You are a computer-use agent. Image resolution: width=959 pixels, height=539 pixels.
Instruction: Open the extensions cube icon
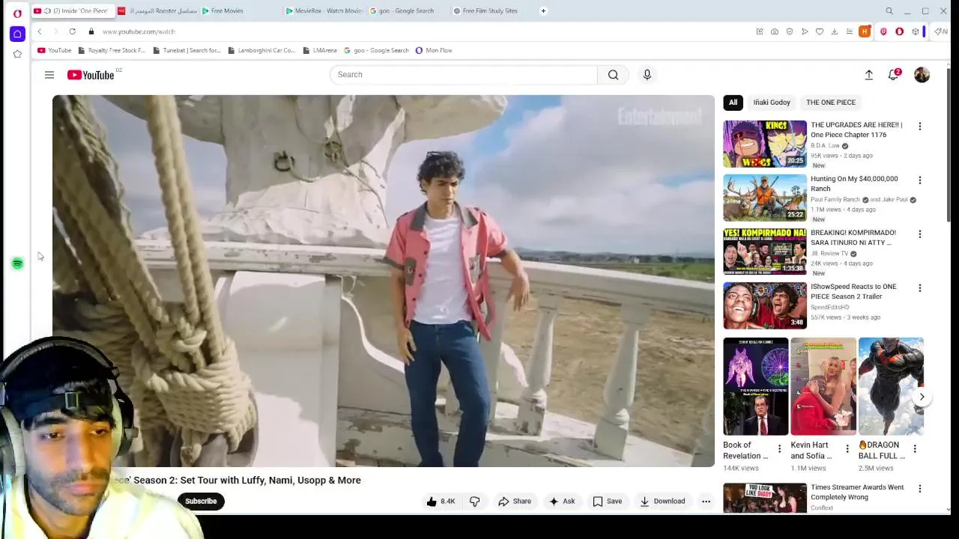point(915,31)
